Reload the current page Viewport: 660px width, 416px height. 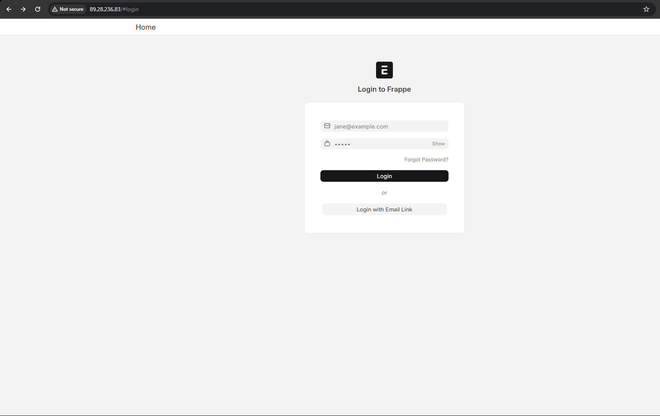(x=38, y=9)
